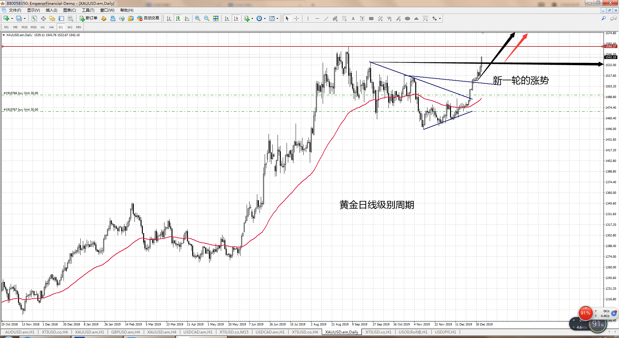Image resolution: width=619 pixels, height=338 pixels.
Task: Open the 图表(C) chart menu
Action: point(69,10)
